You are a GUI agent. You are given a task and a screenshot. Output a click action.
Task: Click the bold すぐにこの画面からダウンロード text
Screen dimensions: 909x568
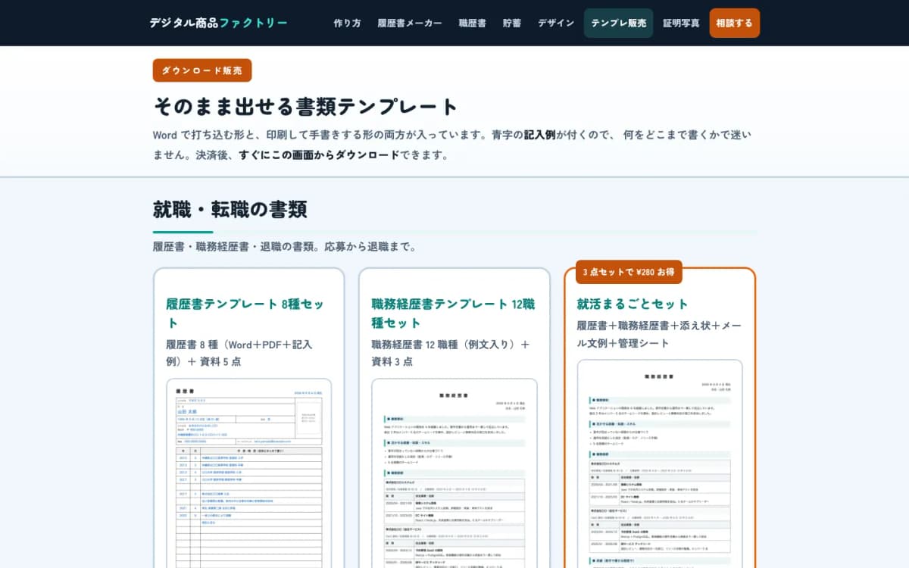click(319, 154)
